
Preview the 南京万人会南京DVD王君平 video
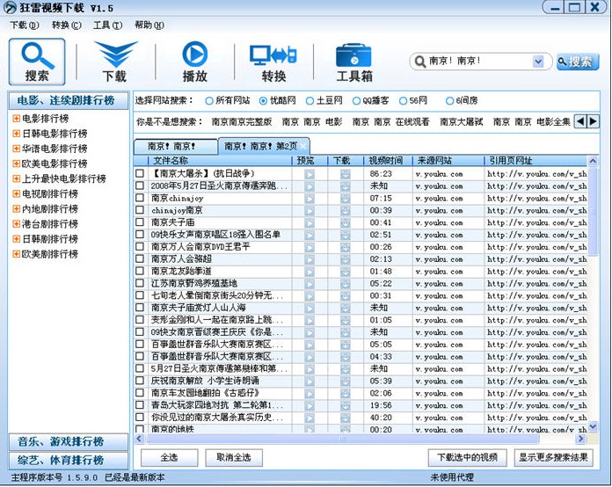coord(310,247)
